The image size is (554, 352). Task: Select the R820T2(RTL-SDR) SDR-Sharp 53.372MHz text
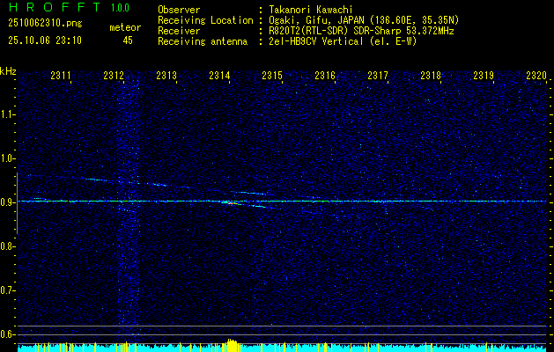[361, 31]
